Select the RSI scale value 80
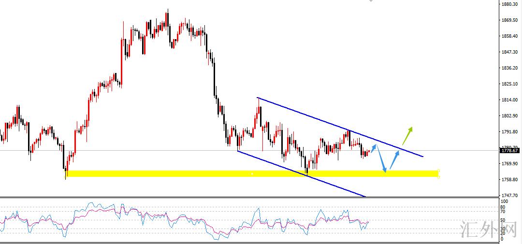The height and width of the screenshot is (244, 522). point(503,207)
